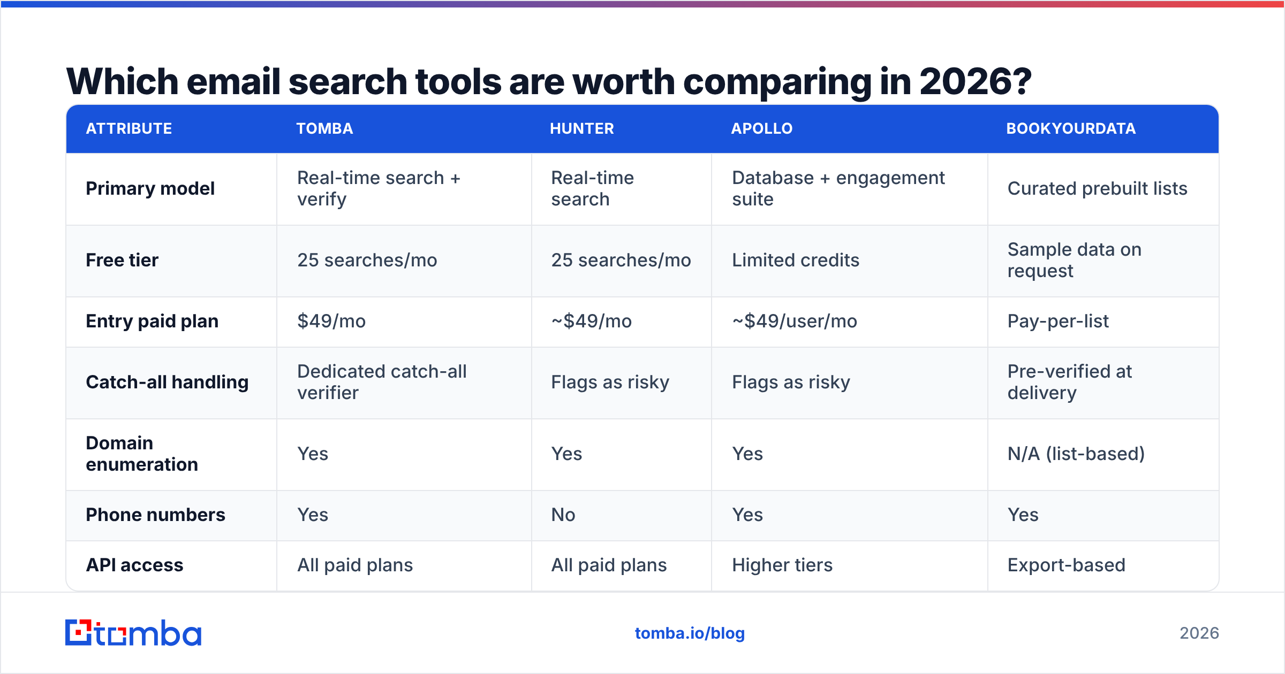Click Hunter's 'Flags as risky' cell
1285x674 pixels.
point(622,383)
